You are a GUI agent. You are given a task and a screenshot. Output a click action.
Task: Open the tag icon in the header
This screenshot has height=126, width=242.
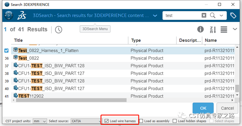(x=233, y=16)
